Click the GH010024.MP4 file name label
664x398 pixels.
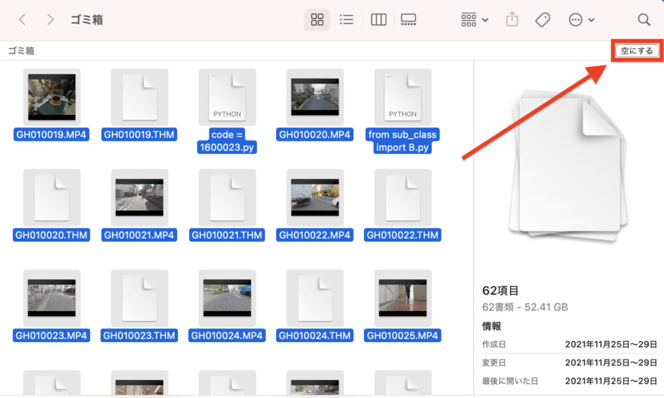point(227,336)
